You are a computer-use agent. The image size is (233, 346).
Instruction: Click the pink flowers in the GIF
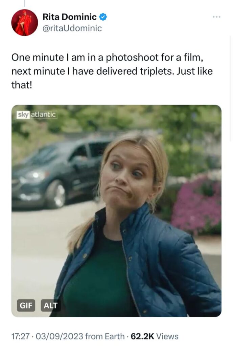point(196,204)
